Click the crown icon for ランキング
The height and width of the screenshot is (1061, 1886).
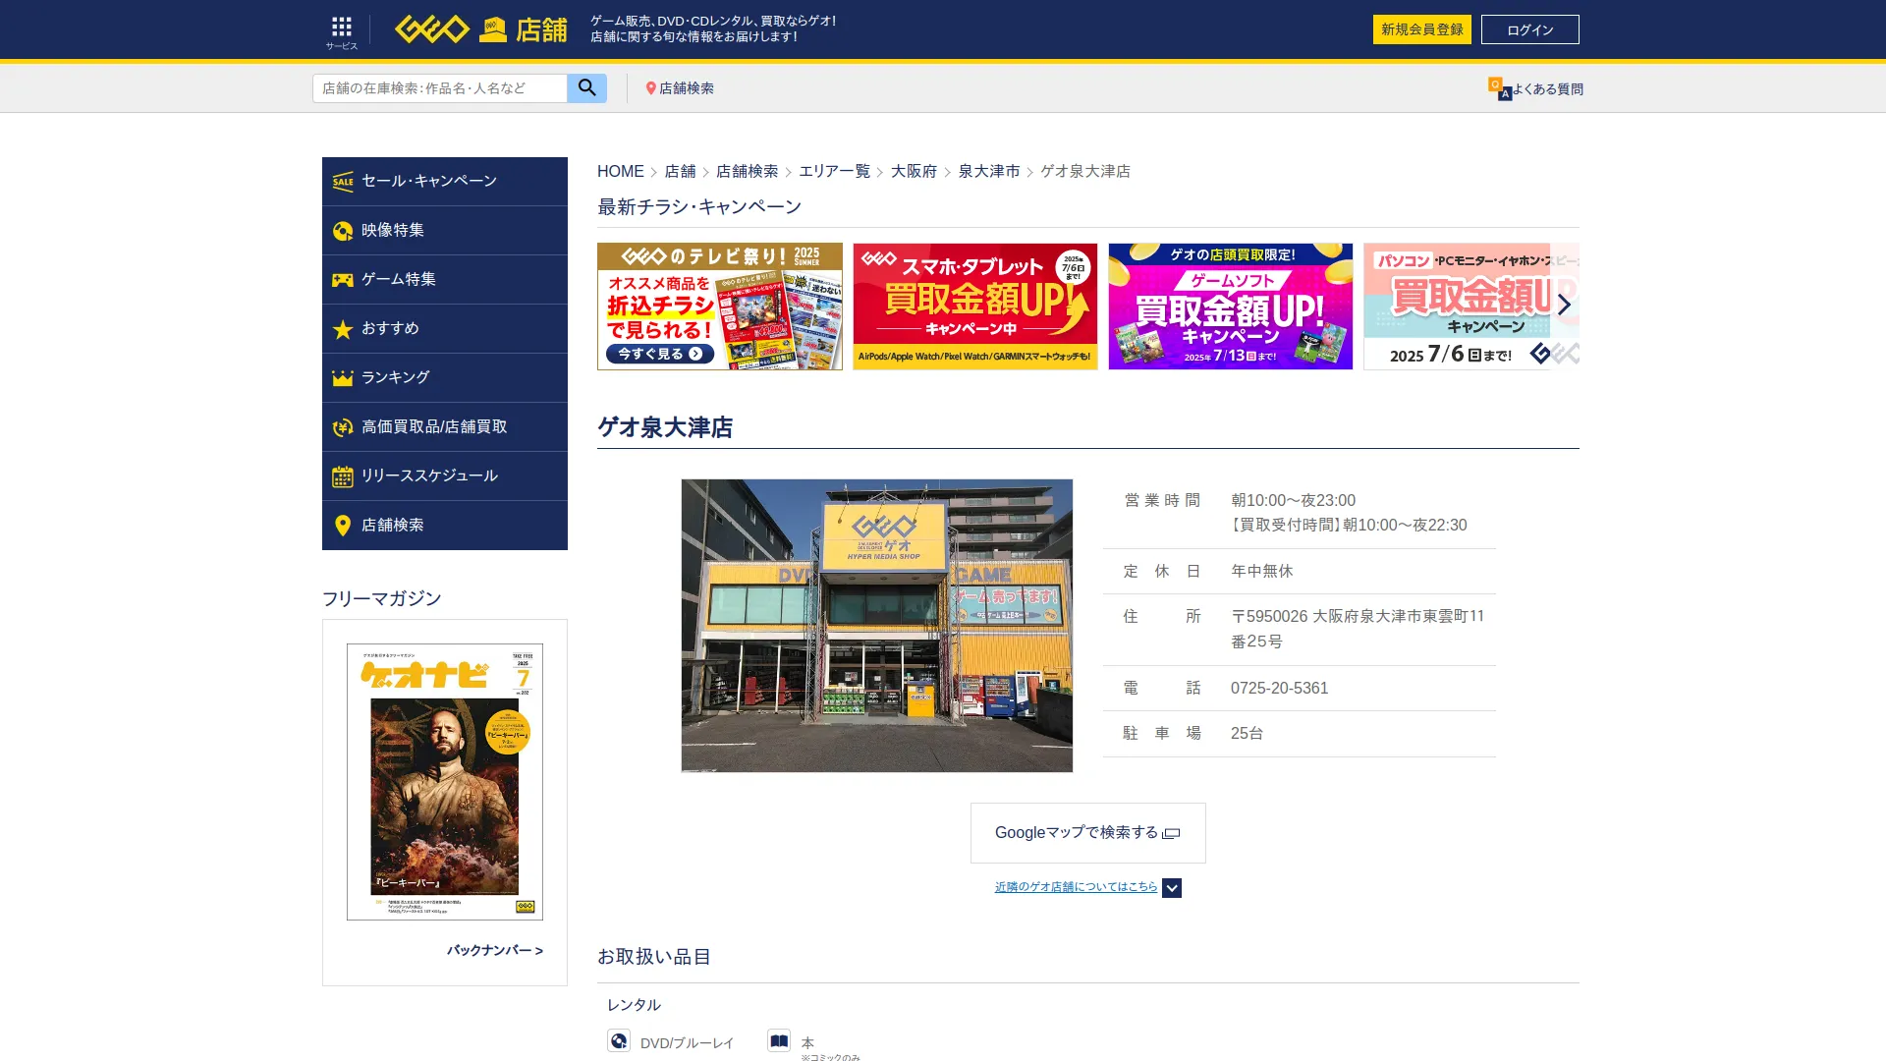(343, 378)
